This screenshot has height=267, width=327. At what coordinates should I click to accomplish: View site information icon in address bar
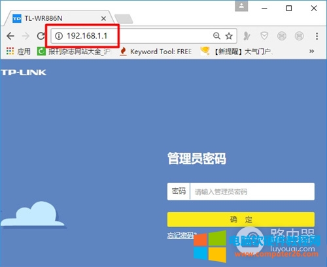59,36
